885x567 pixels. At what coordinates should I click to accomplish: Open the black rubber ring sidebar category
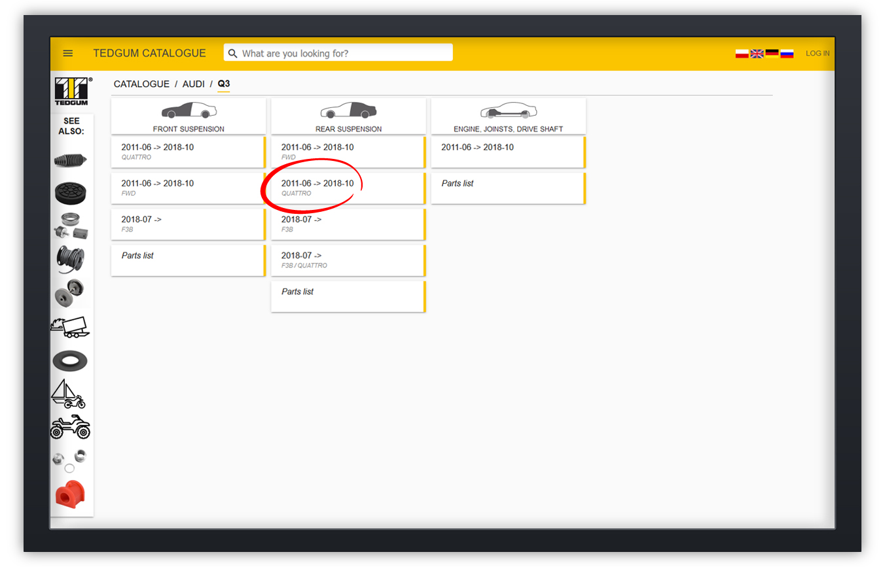click(71, 360)
